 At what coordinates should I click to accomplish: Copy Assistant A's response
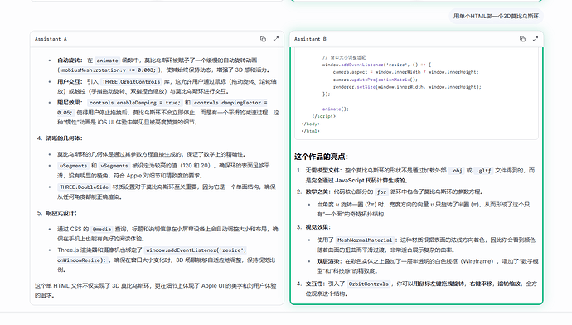(263, 39)
